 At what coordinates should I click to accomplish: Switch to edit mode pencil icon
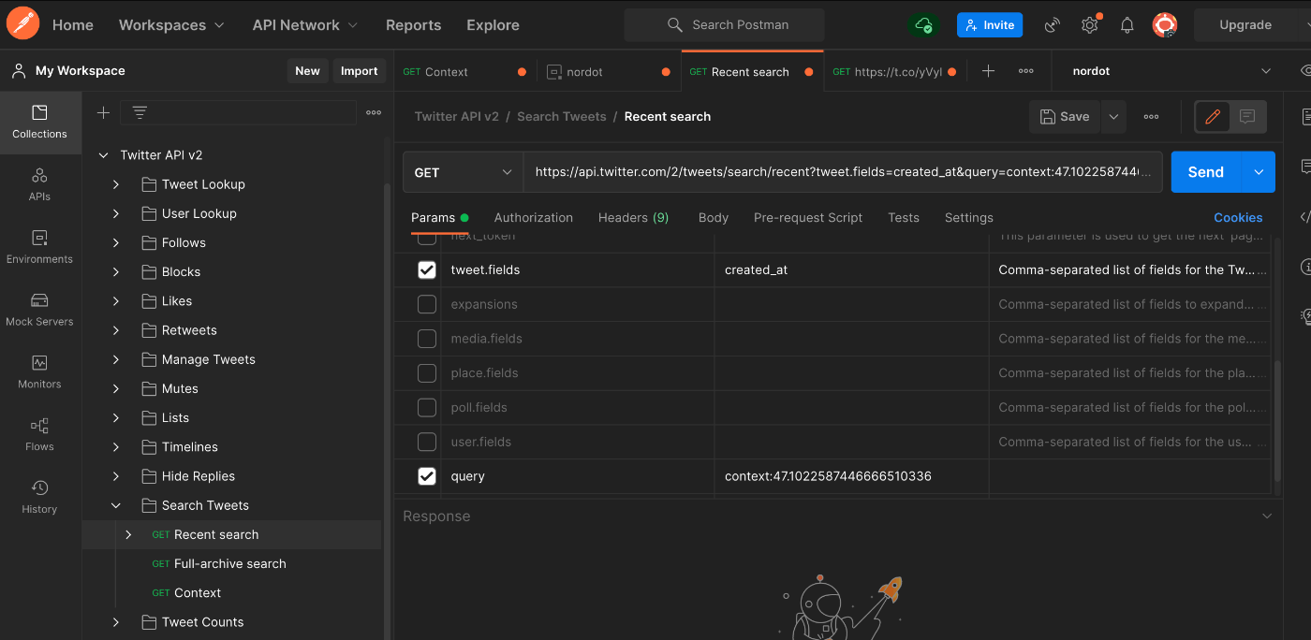click(1213, 117)
